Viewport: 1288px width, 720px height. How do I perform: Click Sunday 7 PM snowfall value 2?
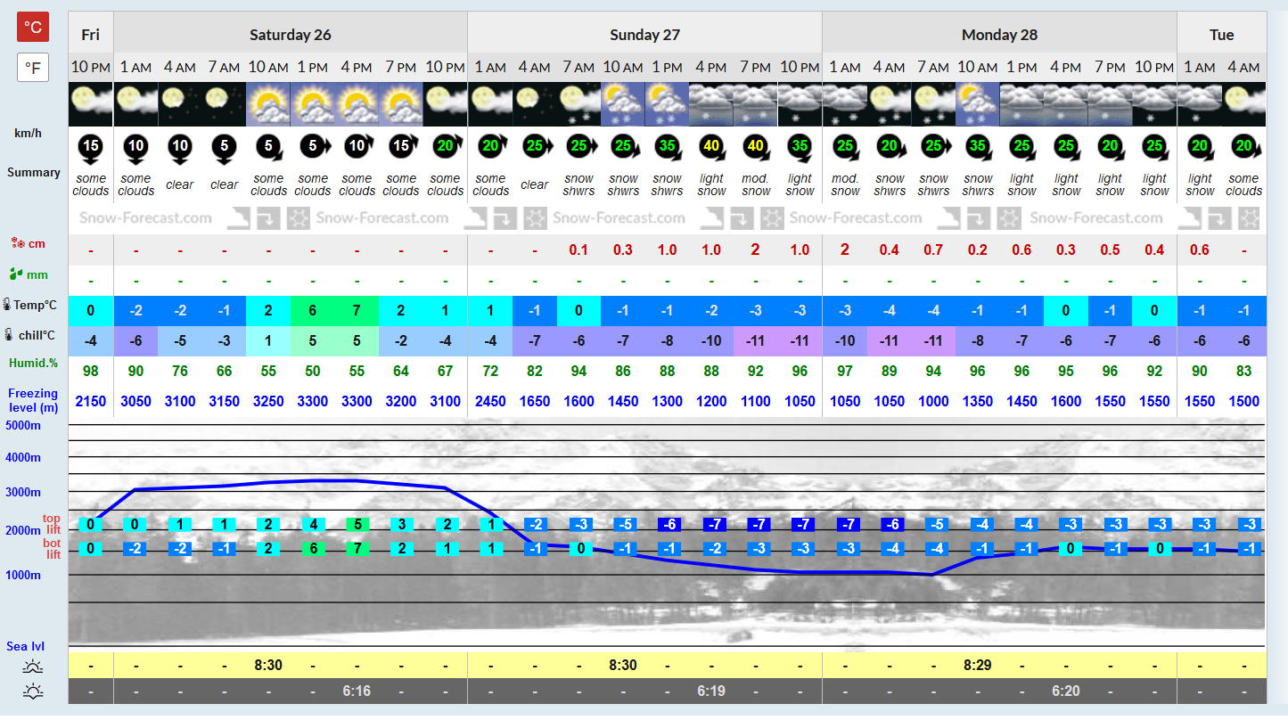coord(756,250)
